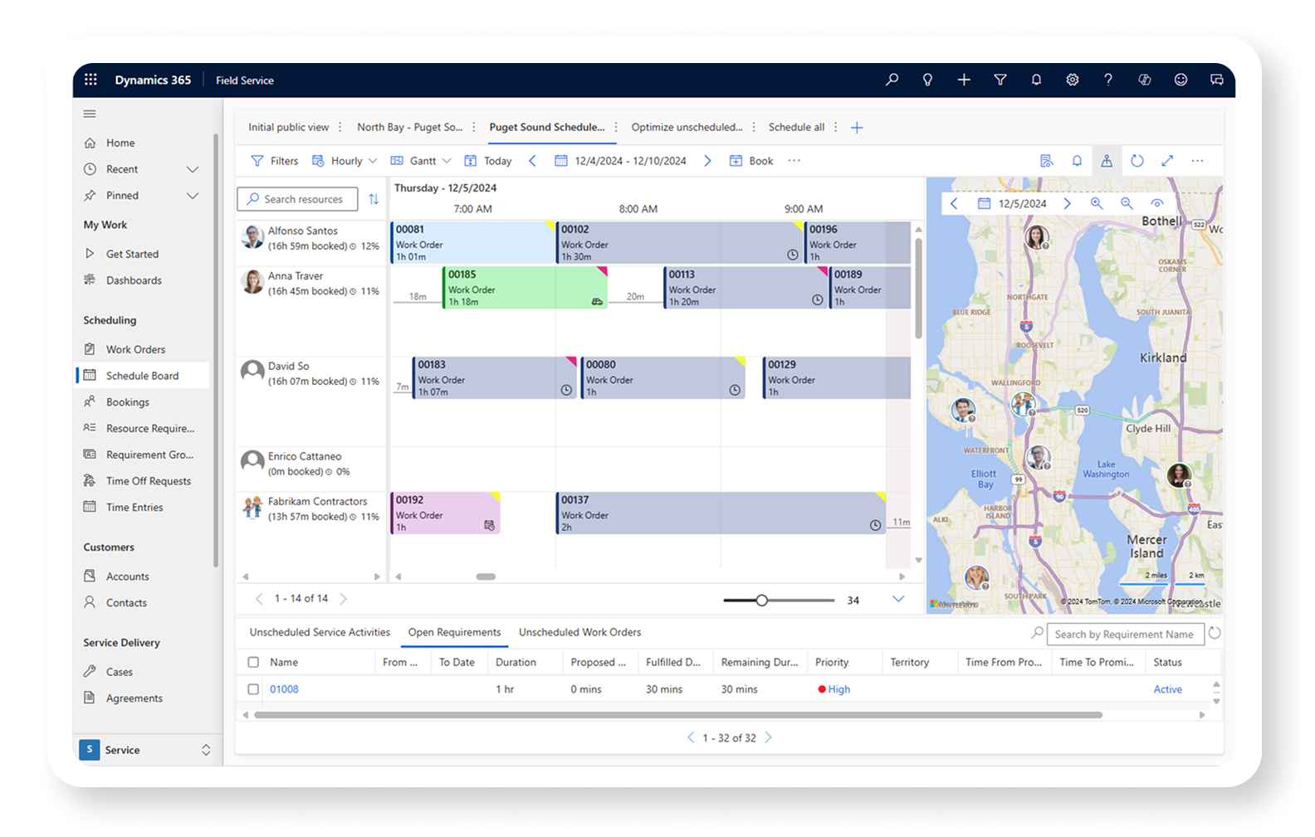Check the box for requirement 01008

[253, 689]
